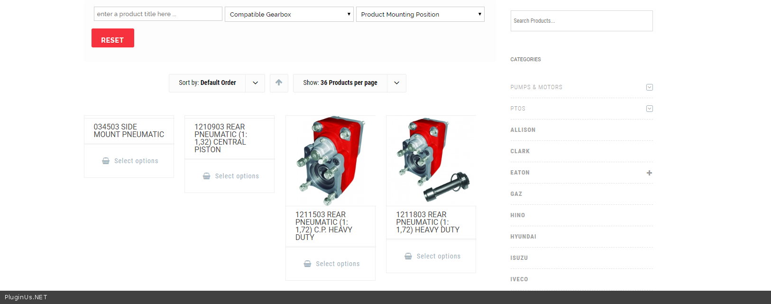Open the 034503 Side Mount Pneumatic title

point(128,130)
